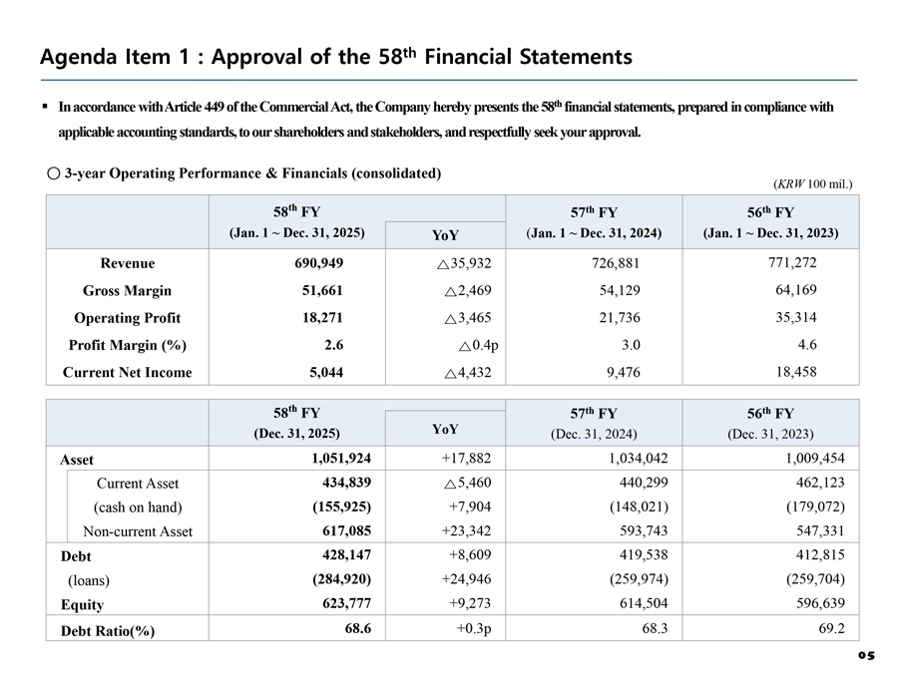Click the (loans) row label

(87, 580)
